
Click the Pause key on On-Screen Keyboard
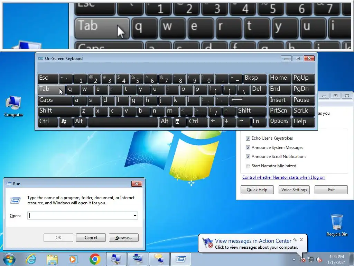click(x=303, y=101)
